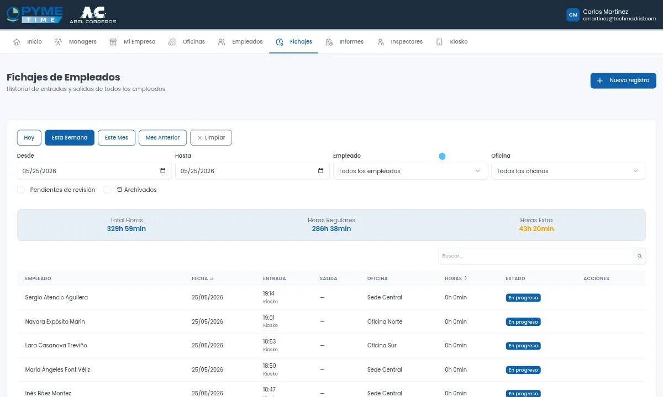
Task: Clear filters with Limpiar
Action: 211,138
